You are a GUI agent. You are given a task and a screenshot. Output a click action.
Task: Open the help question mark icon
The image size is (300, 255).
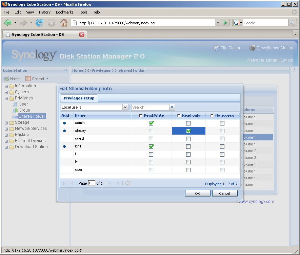[294, 70]
